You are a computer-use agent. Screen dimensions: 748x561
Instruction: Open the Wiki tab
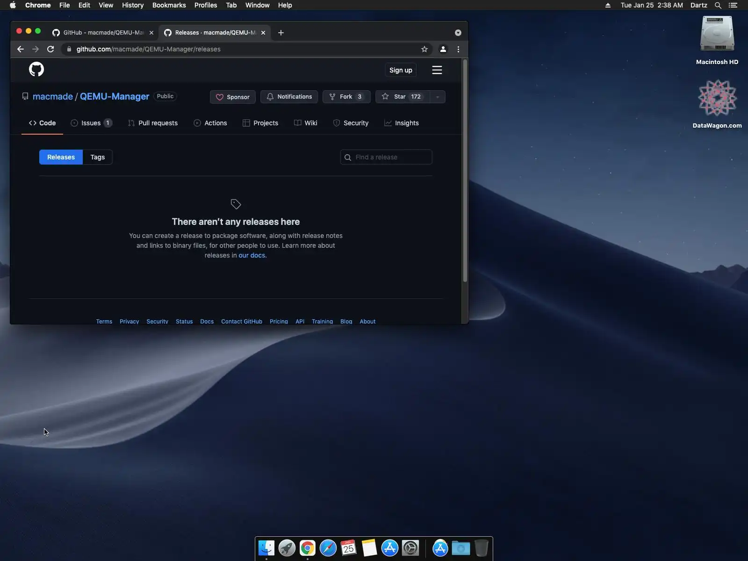306,123
